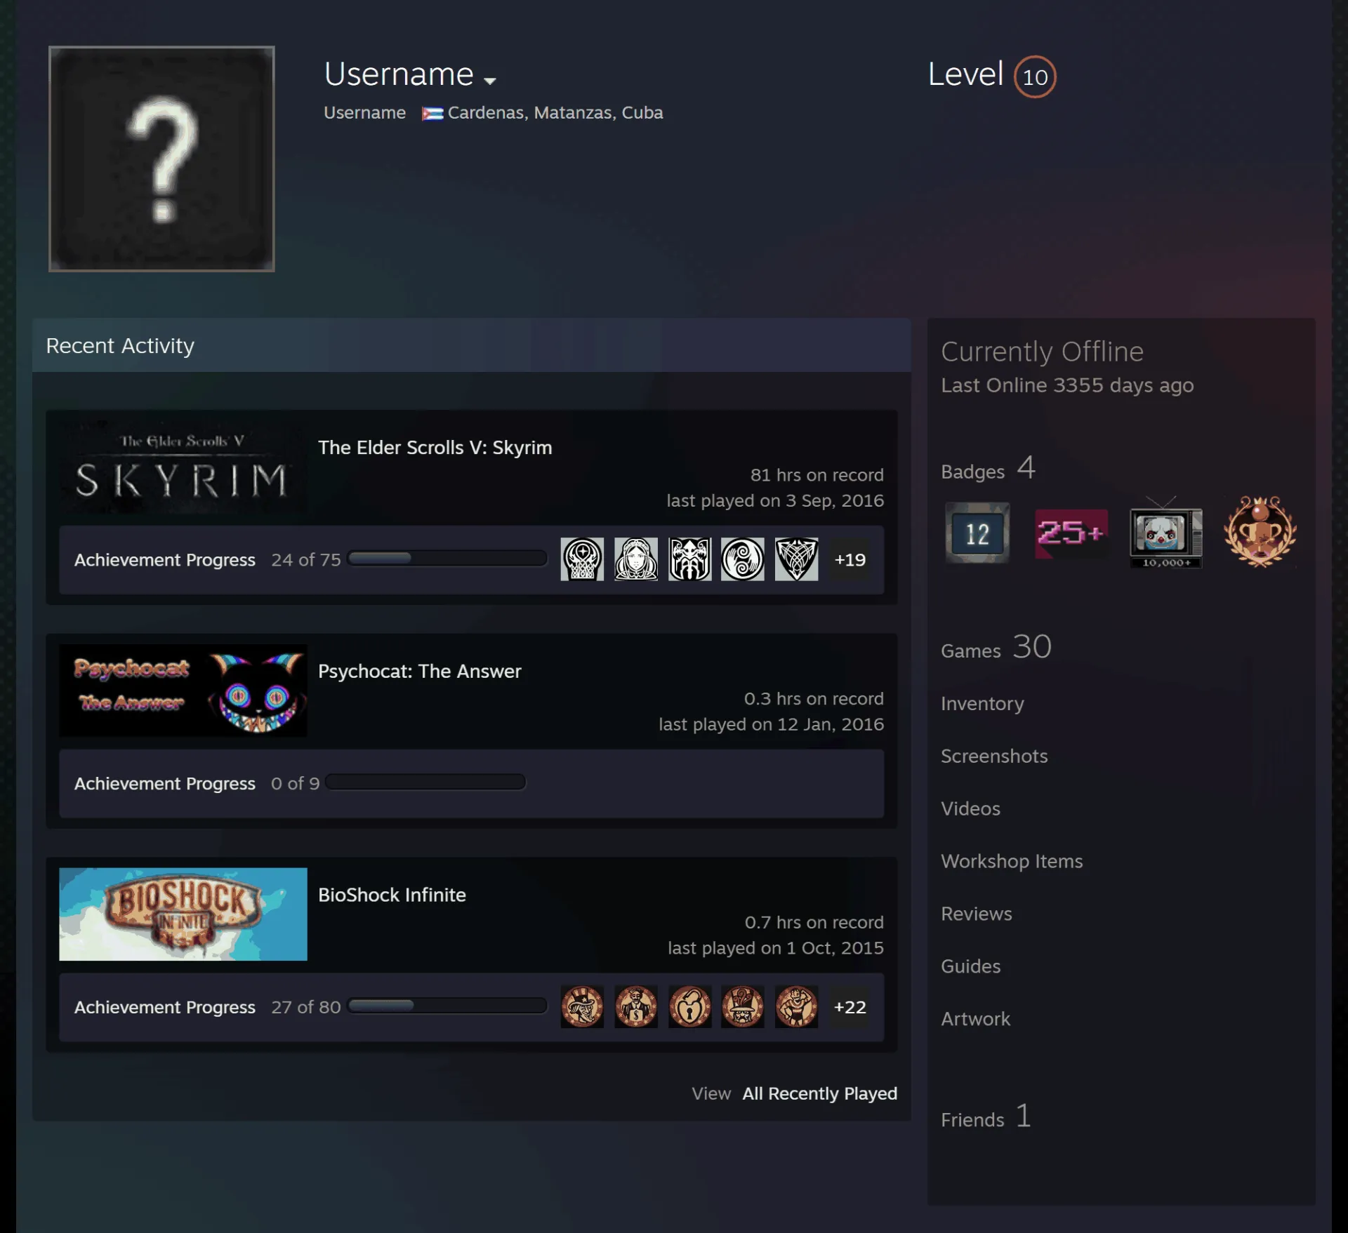Click the Skyrim achievement progress bar
This screenshot has width=1348, height=1233.
[447, 559]
